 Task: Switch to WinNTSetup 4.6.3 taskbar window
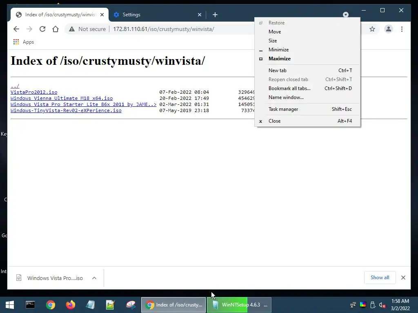click(239, 305)
